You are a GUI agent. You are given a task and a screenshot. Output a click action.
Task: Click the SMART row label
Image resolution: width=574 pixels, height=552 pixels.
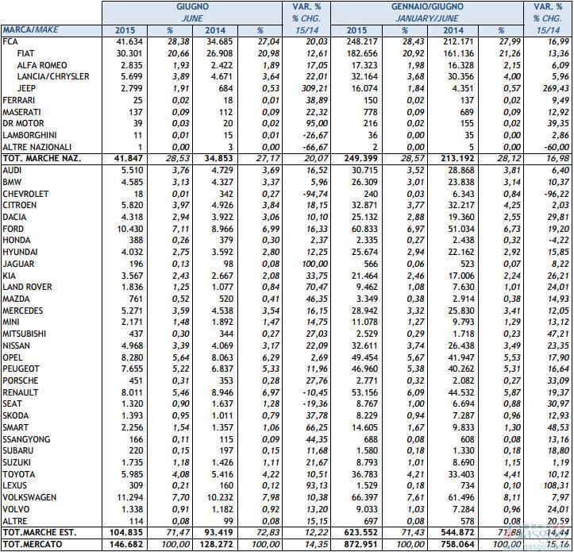pos(15,427)
